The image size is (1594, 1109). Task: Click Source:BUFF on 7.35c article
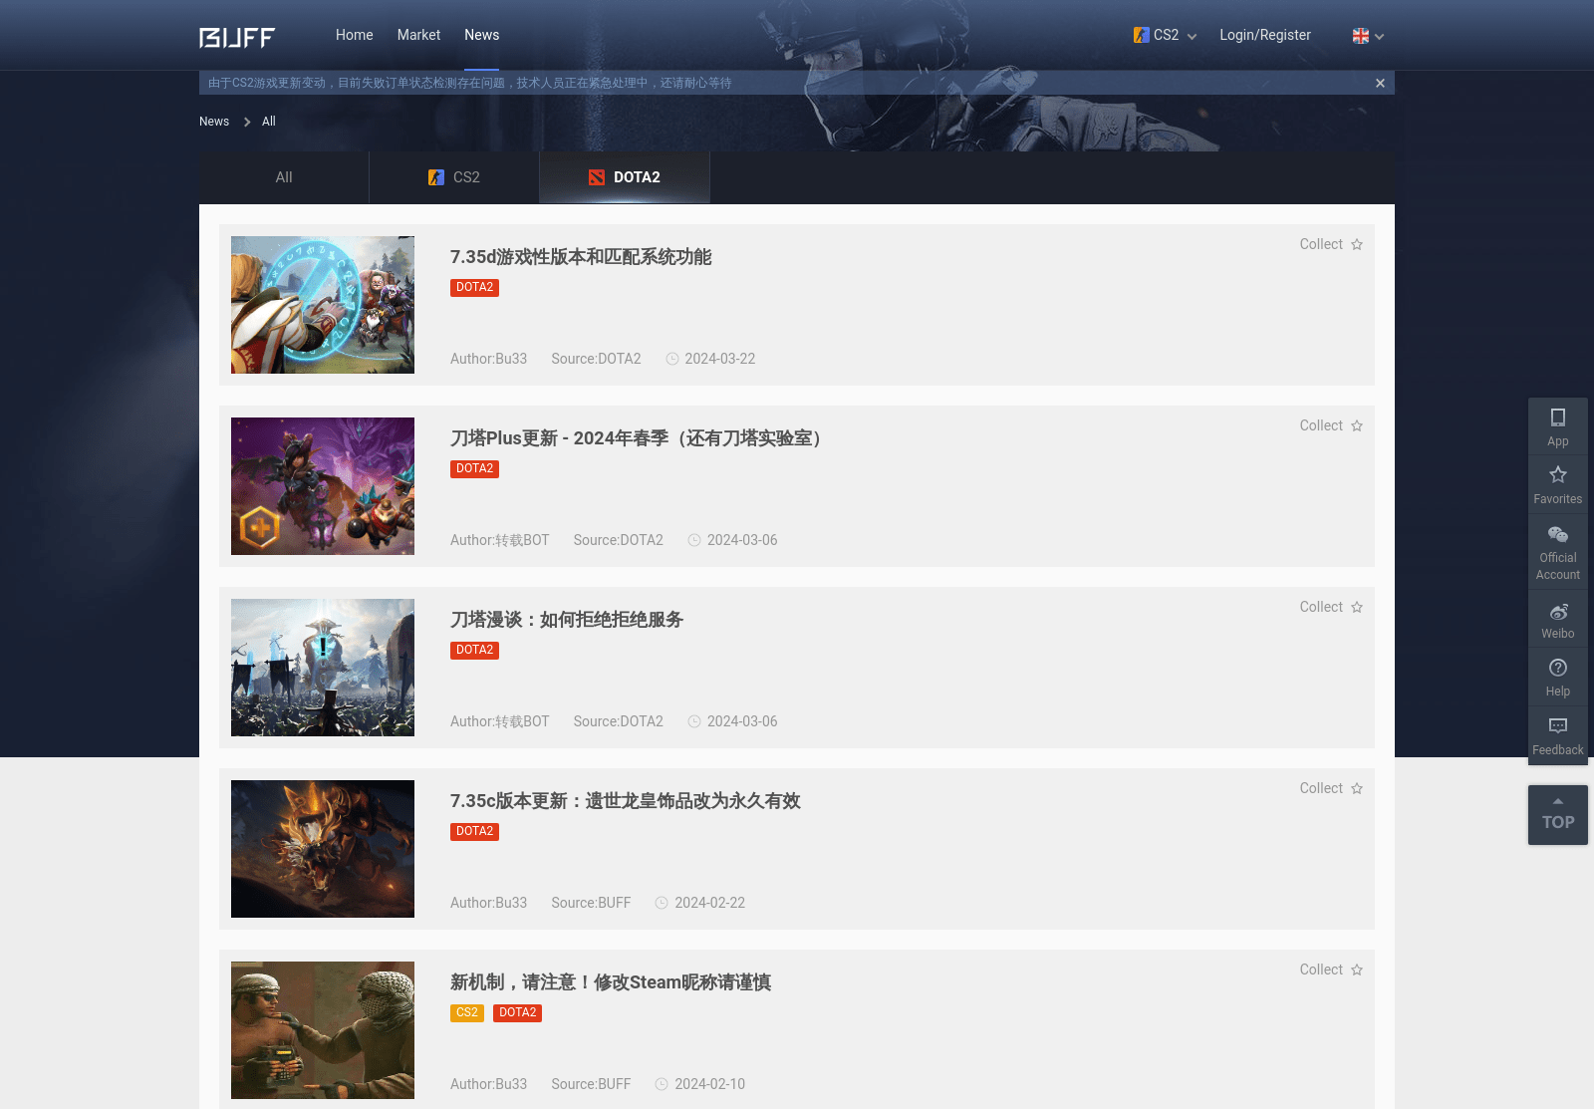pyautogui.click(x=591, y=903)
